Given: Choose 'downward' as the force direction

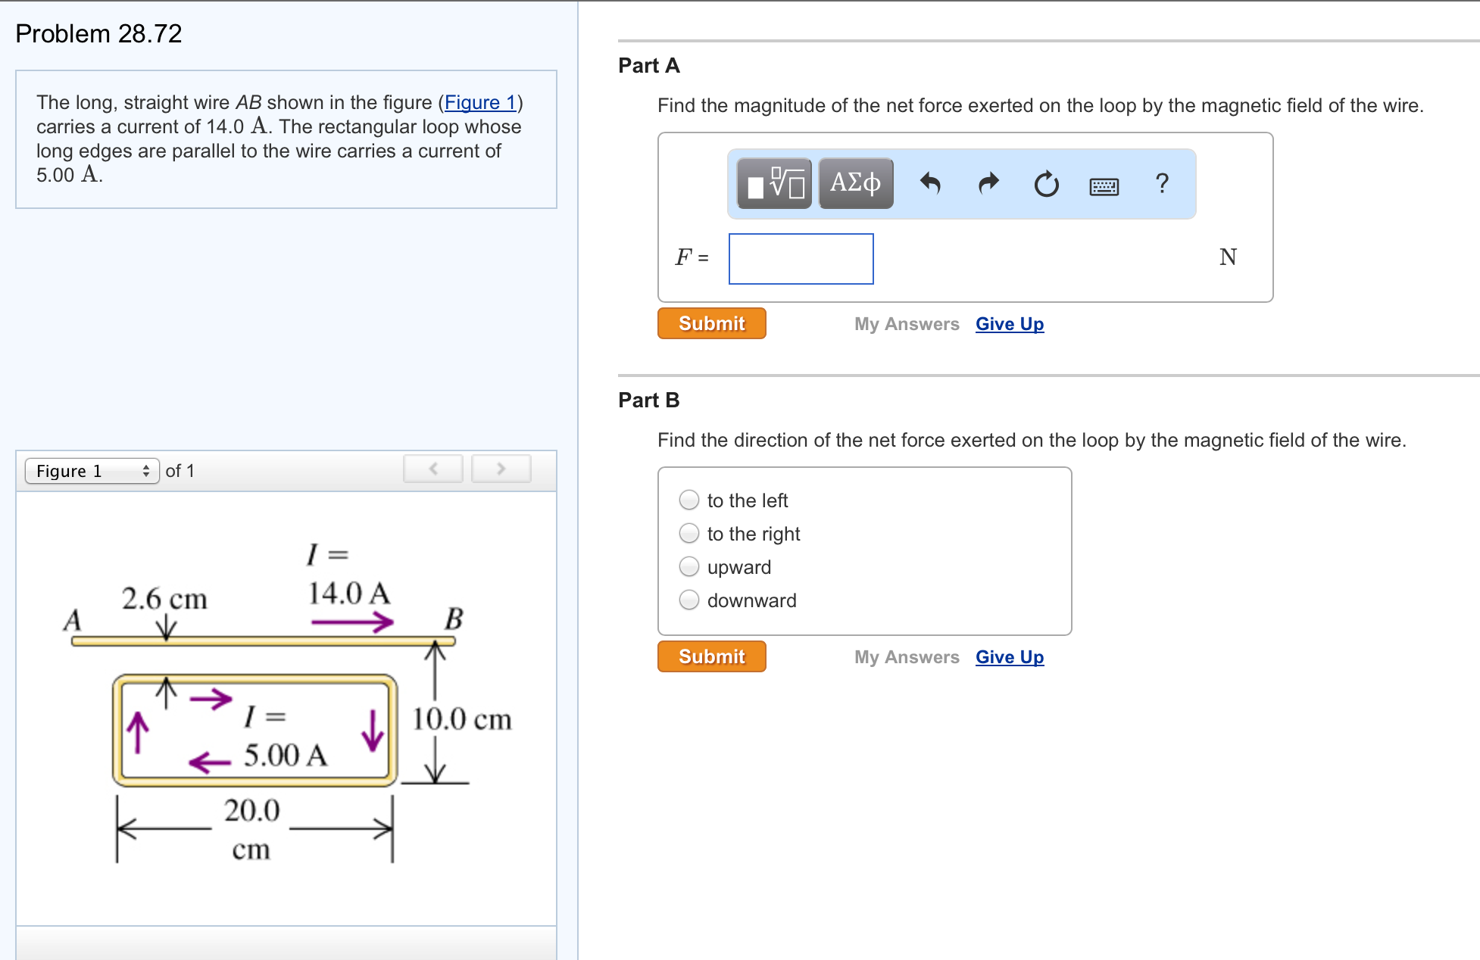Looking at the screenshot, I should (x=688, y=600).
